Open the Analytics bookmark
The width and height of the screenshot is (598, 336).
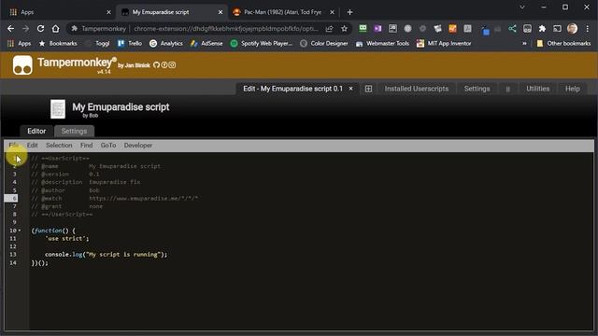point(166,44)
